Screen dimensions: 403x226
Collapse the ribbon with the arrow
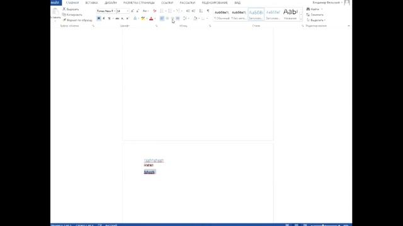[348, 26]
